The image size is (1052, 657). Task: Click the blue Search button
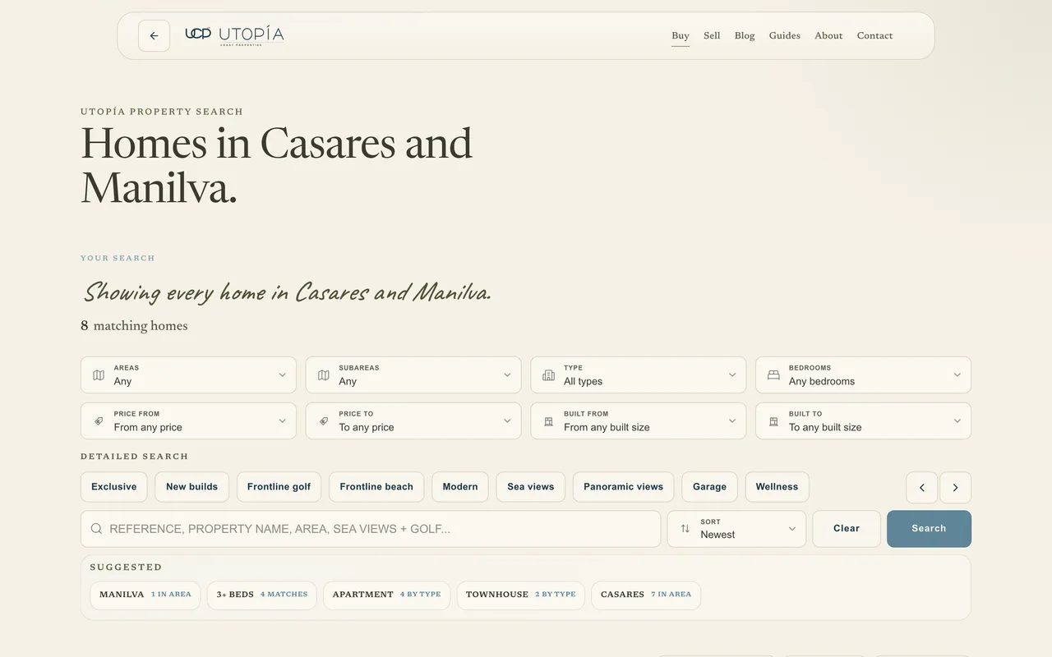click(929, 529)
